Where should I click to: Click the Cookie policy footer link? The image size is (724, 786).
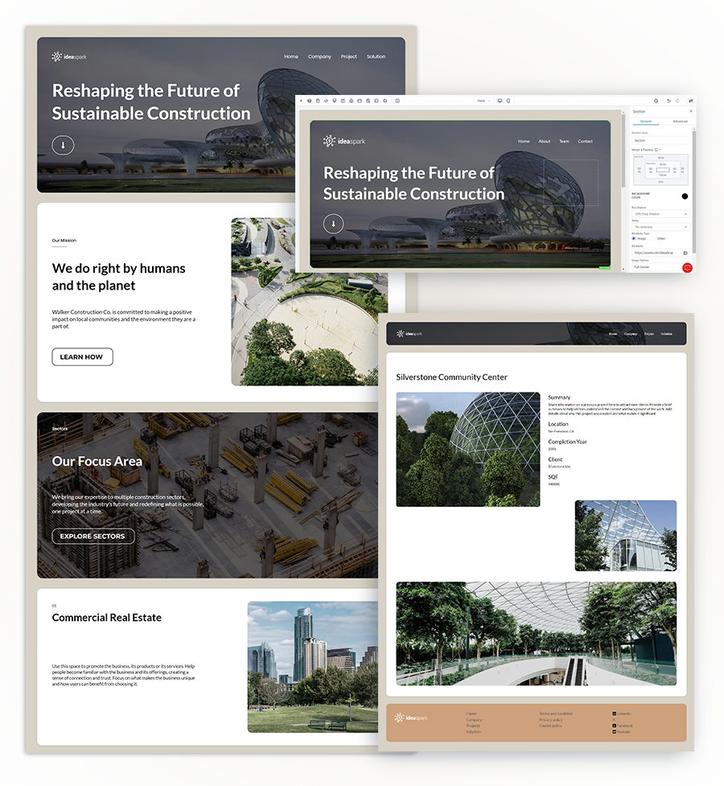click(x=550, y=726)
